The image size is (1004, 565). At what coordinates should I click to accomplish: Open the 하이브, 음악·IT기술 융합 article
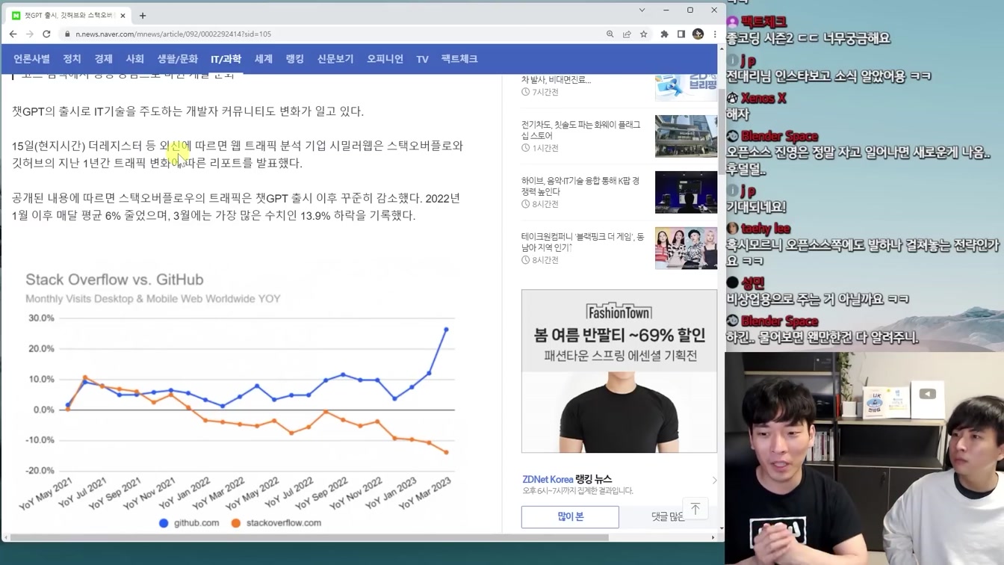pos(580,186)
